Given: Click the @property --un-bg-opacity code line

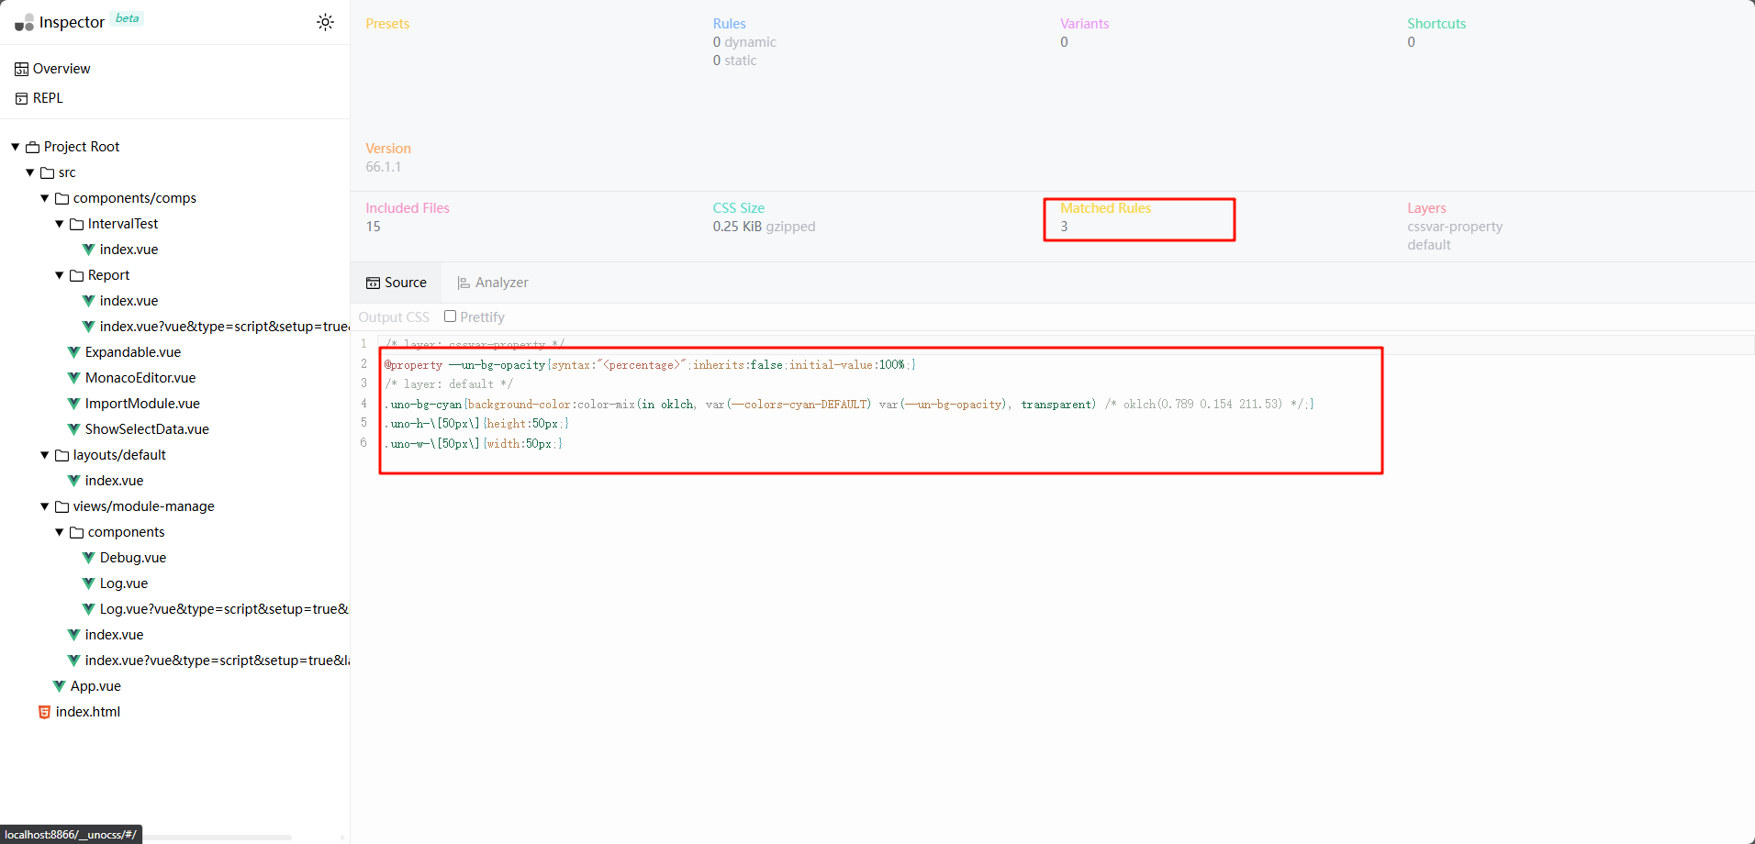Looking at the screenshot, I should click(x=650, y=365).
